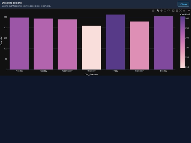Click the Thursday axis label
The image size is (191, 143).
pyautogui.click(x=91, y=71)
